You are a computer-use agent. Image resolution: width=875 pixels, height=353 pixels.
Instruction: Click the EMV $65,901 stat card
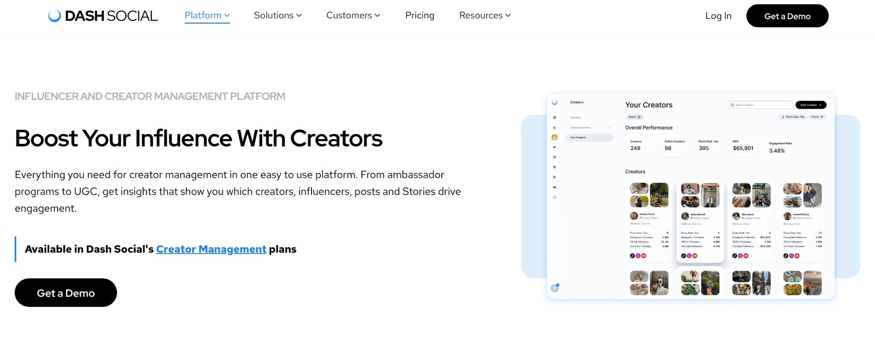pos(743,146)
